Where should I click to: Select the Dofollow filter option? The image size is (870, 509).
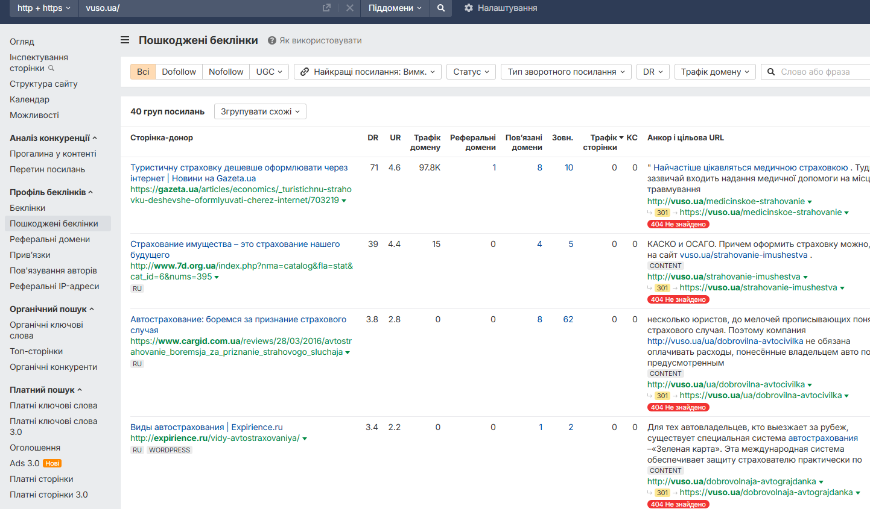tap(179, 72)
